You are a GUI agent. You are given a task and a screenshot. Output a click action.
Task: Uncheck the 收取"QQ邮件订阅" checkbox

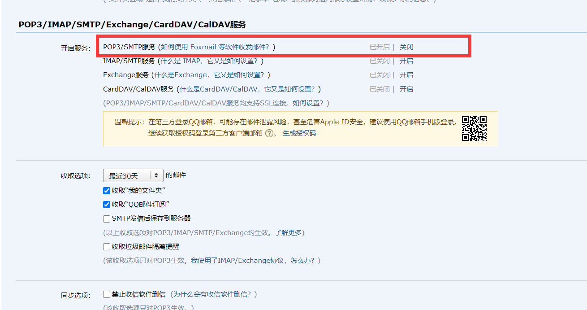[107, 205]
